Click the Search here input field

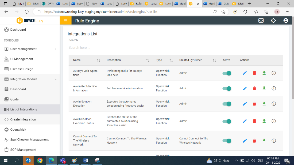[x=175, y=48]
